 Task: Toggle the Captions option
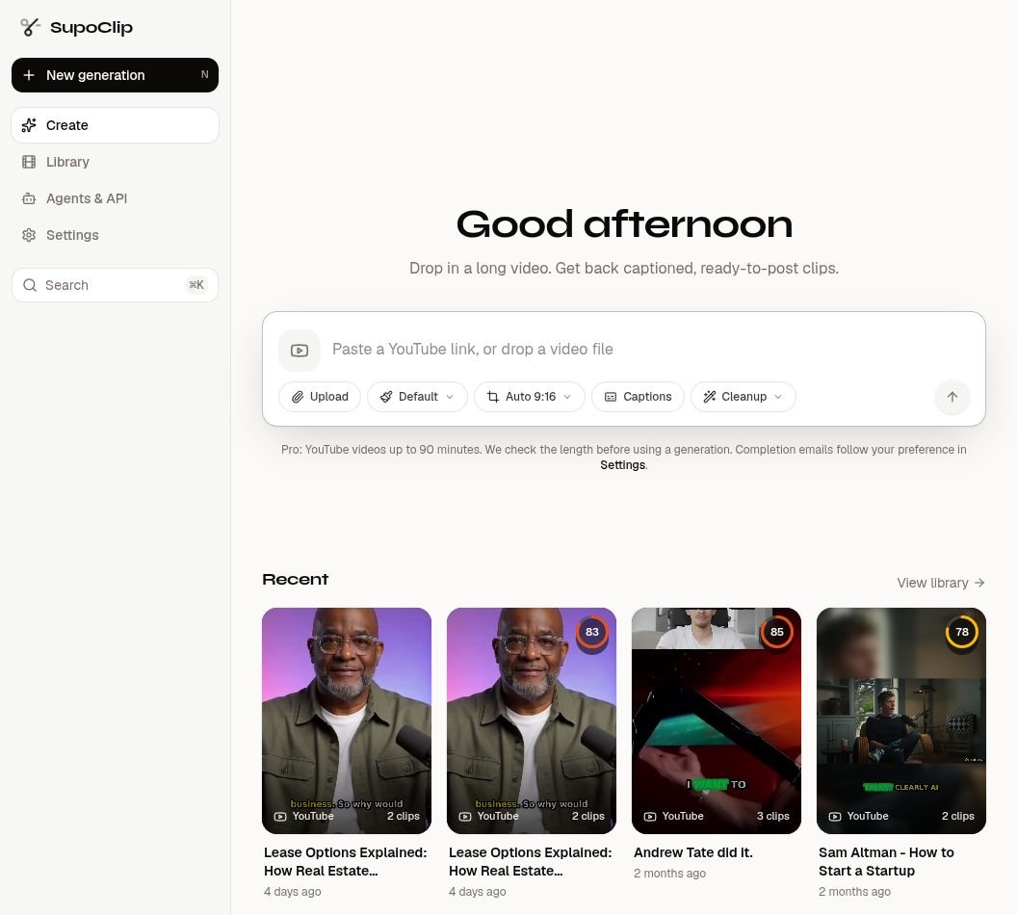[x=638, y=397]
